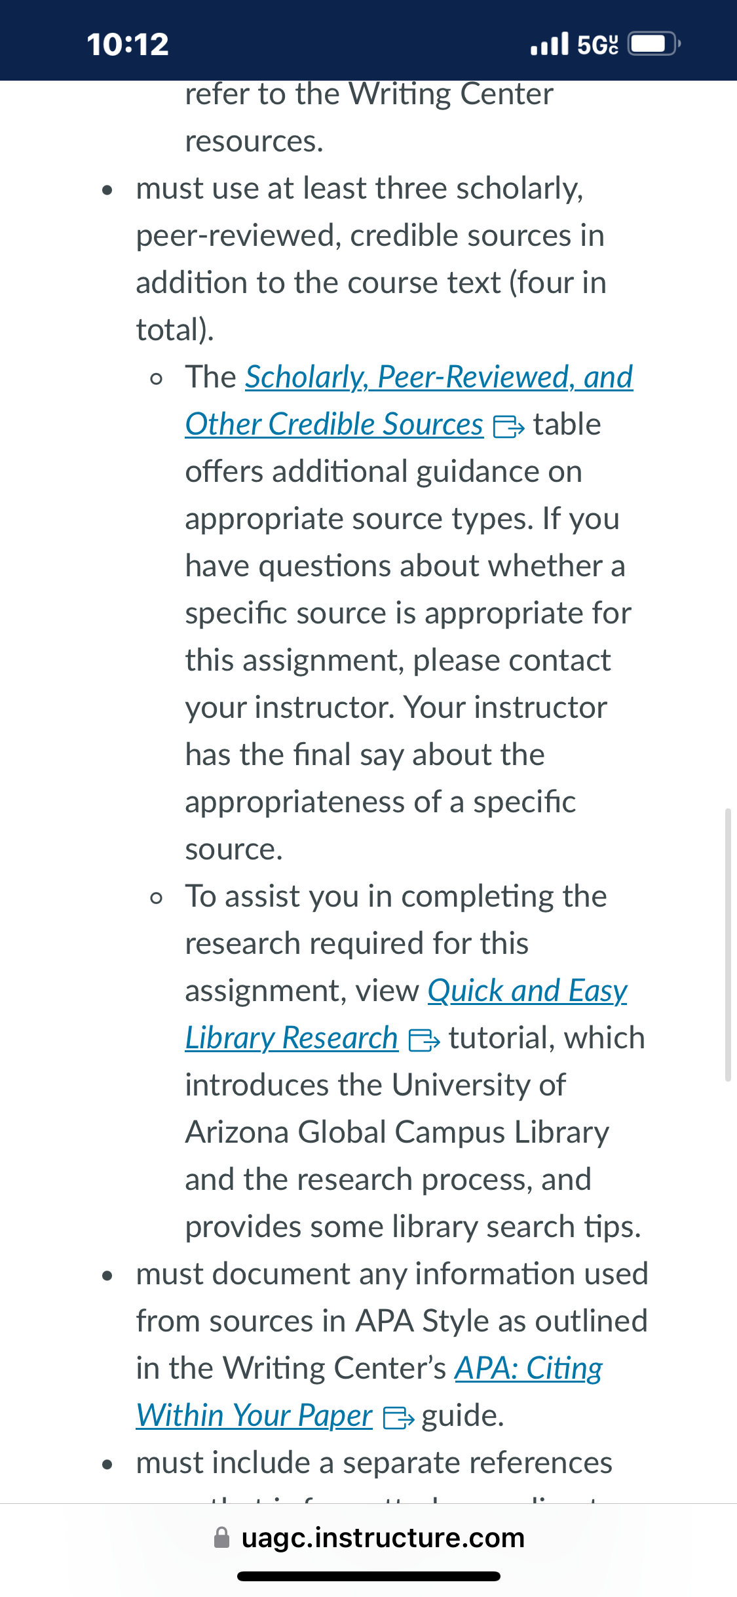This screenshot has width=737, height=1597.
Task: Tap the "Scholarly, Peer-Reviewed, and" underlined text
Action: tap(439, 378)
